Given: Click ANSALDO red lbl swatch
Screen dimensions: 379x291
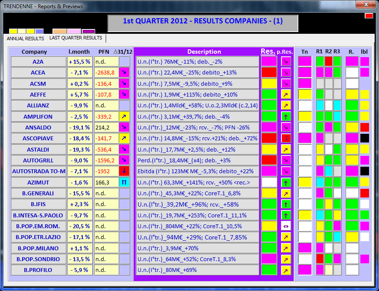Looking at the screenshot, I should (x=365, y=127).
